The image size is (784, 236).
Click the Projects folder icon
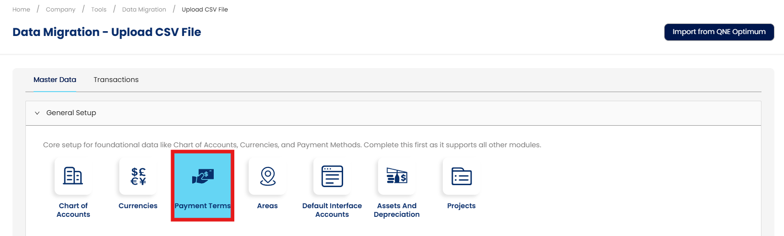coord(461,177)
